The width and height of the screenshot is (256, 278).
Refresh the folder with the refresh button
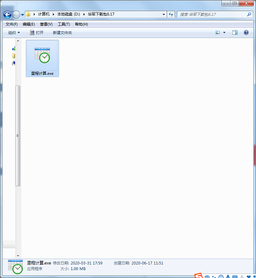click(x=171, y=14)
